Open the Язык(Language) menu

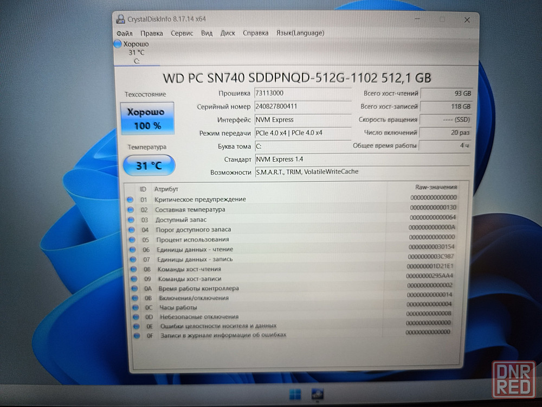click(x=300, y=33)
